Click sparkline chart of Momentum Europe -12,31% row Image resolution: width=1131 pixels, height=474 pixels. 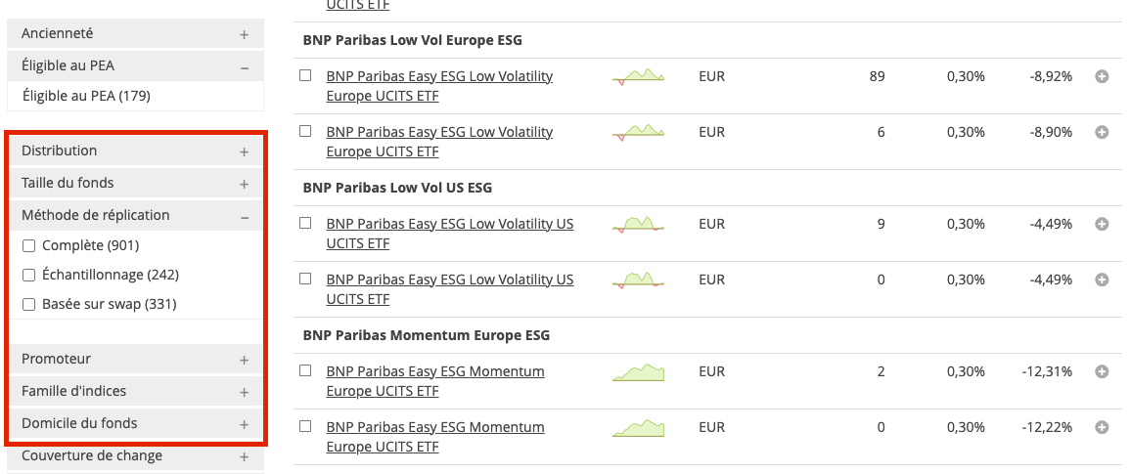[x=638, y=372]
